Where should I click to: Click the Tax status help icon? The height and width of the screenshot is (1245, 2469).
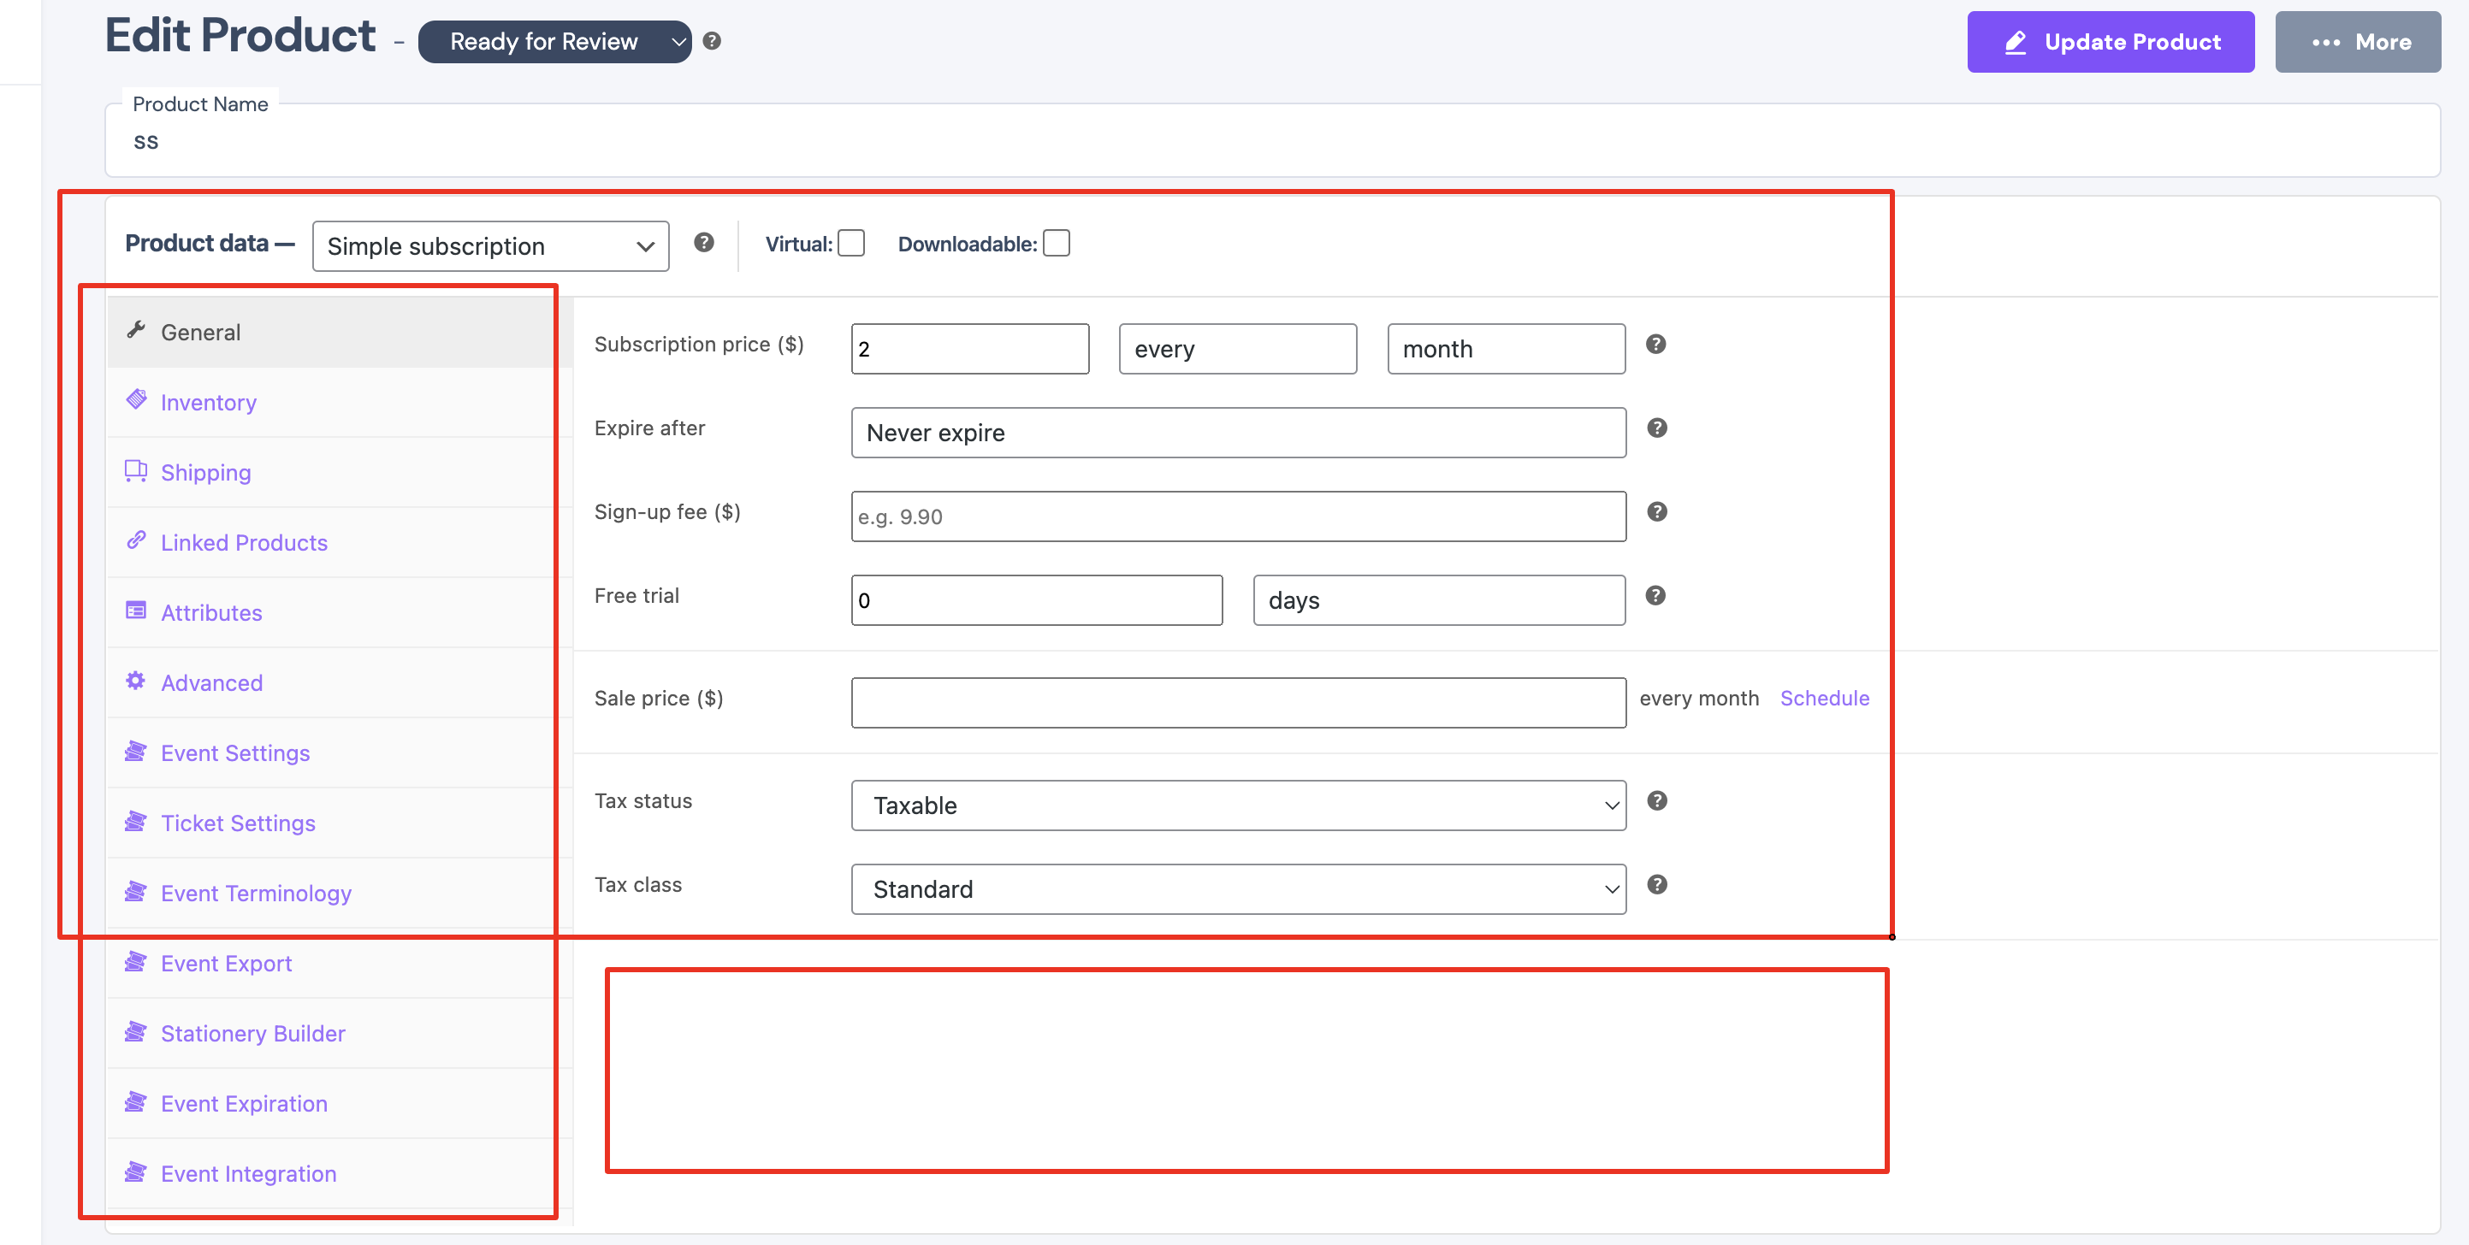point(1656,800)
